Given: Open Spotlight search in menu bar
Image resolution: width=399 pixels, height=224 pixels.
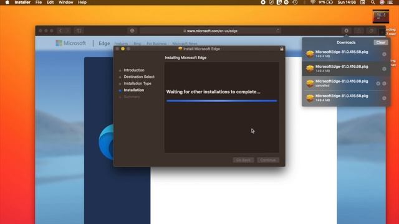Looking at the screenshot, I should click(x=373, y=2).
